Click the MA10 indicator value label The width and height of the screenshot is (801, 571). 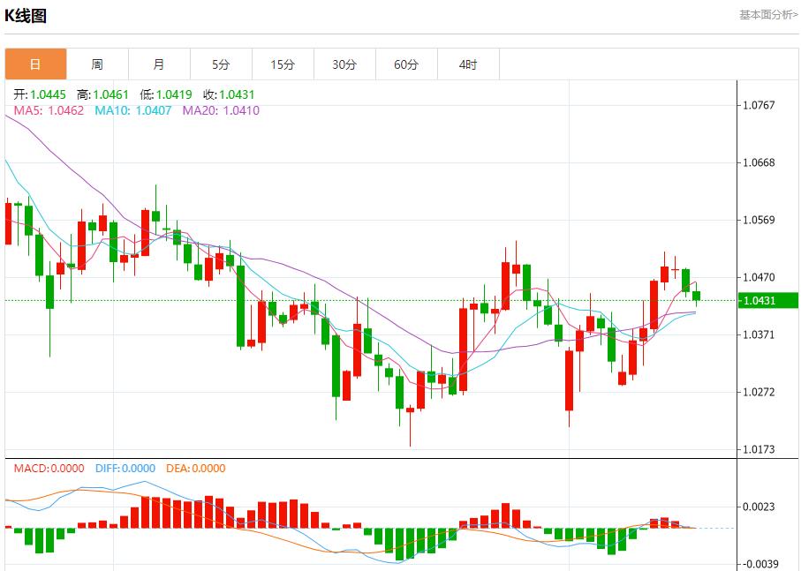pos(133,110)
